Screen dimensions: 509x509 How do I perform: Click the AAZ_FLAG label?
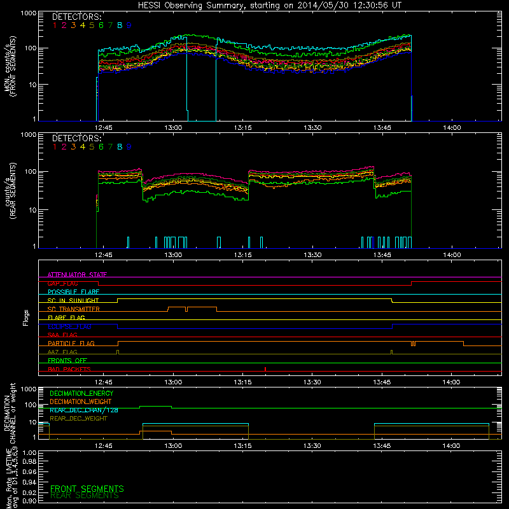62,352
